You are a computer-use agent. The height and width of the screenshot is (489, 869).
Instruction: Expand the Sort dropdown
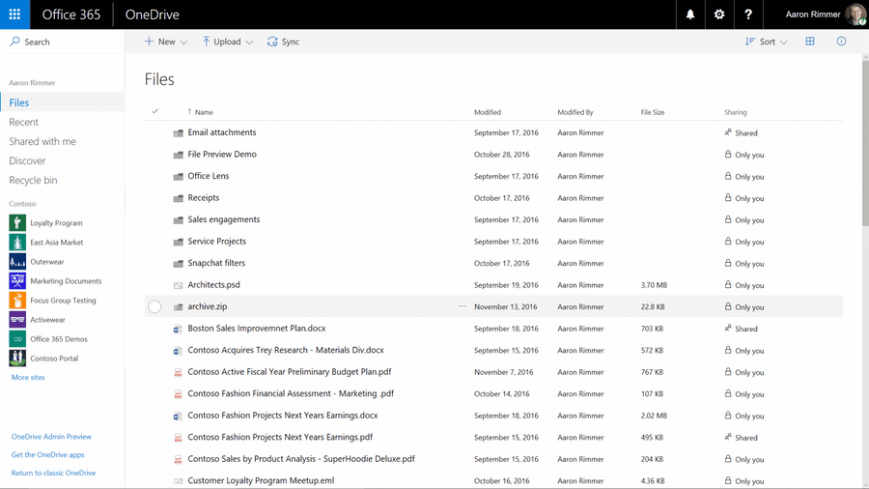[767, 42]
